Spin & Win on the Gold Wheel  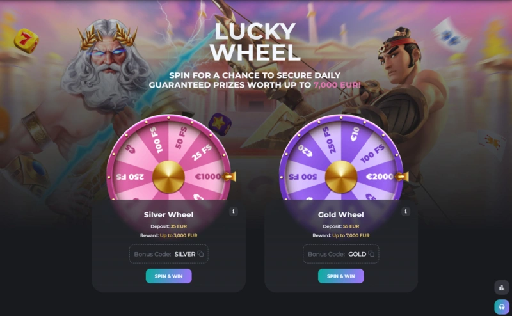(341, 276)
